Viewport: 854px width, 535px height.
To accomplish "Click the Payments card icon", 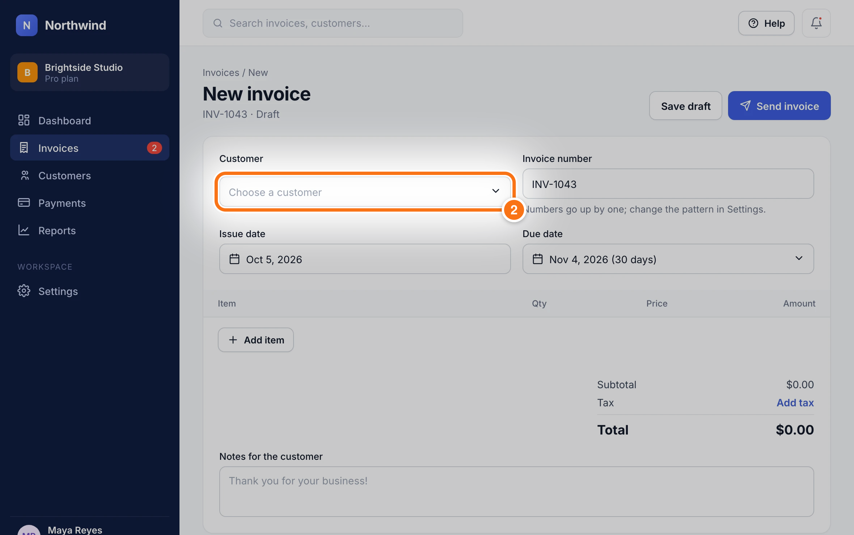I will coord(24,202).
